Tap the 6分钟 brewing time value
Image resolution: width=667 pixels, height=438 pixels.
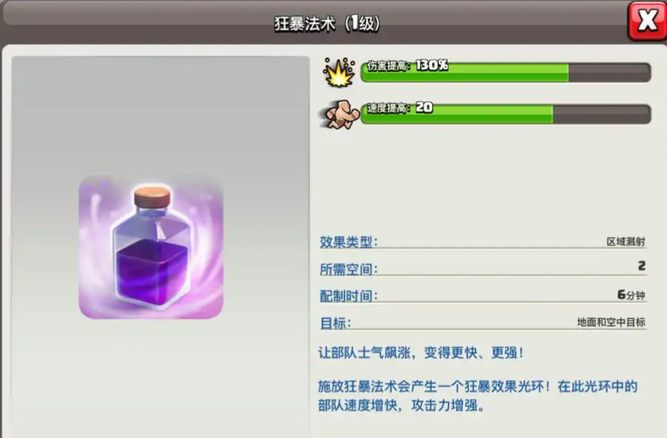[631, 295]
